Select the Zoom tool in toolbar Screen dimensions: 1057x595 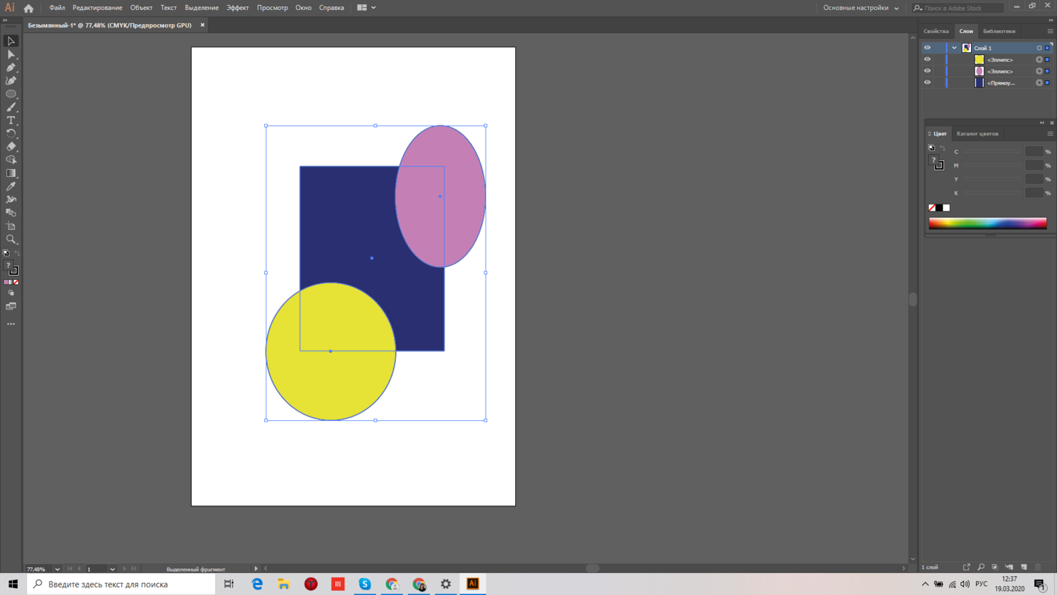(x=11, y=240)
